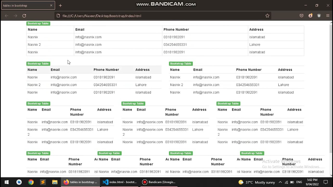
Task: Open the ENG language indicator
Action: (299, 182)
